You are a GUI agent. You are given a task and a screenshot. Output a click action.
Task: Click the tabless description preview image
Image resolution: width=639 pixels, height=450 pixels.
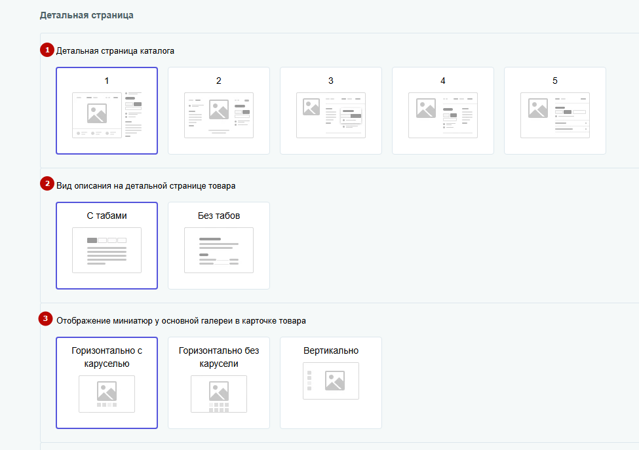point(219,250)
